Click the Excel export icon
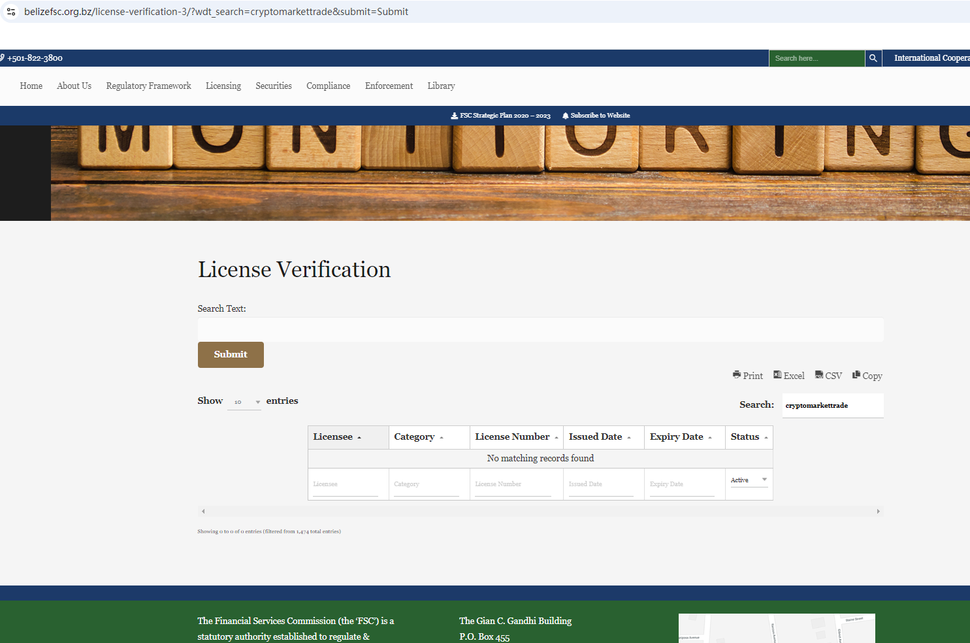 (777, 375)
